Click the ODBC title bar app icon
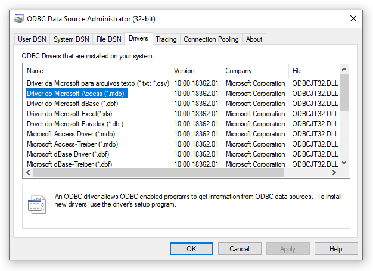 tap(18, 19)
